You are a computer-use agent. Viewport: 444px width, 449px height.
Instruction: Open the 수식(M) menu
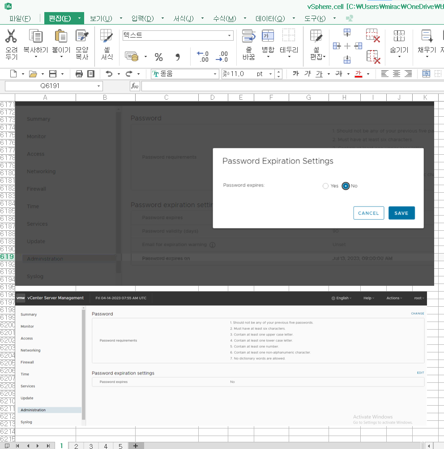point(224,19)
